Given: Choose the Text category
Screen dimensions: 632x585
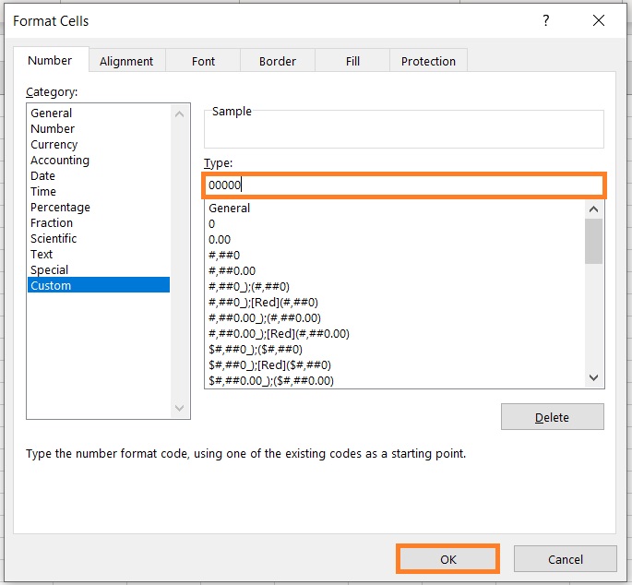Looking at the screenshot, I should click(x=99, y=254).
